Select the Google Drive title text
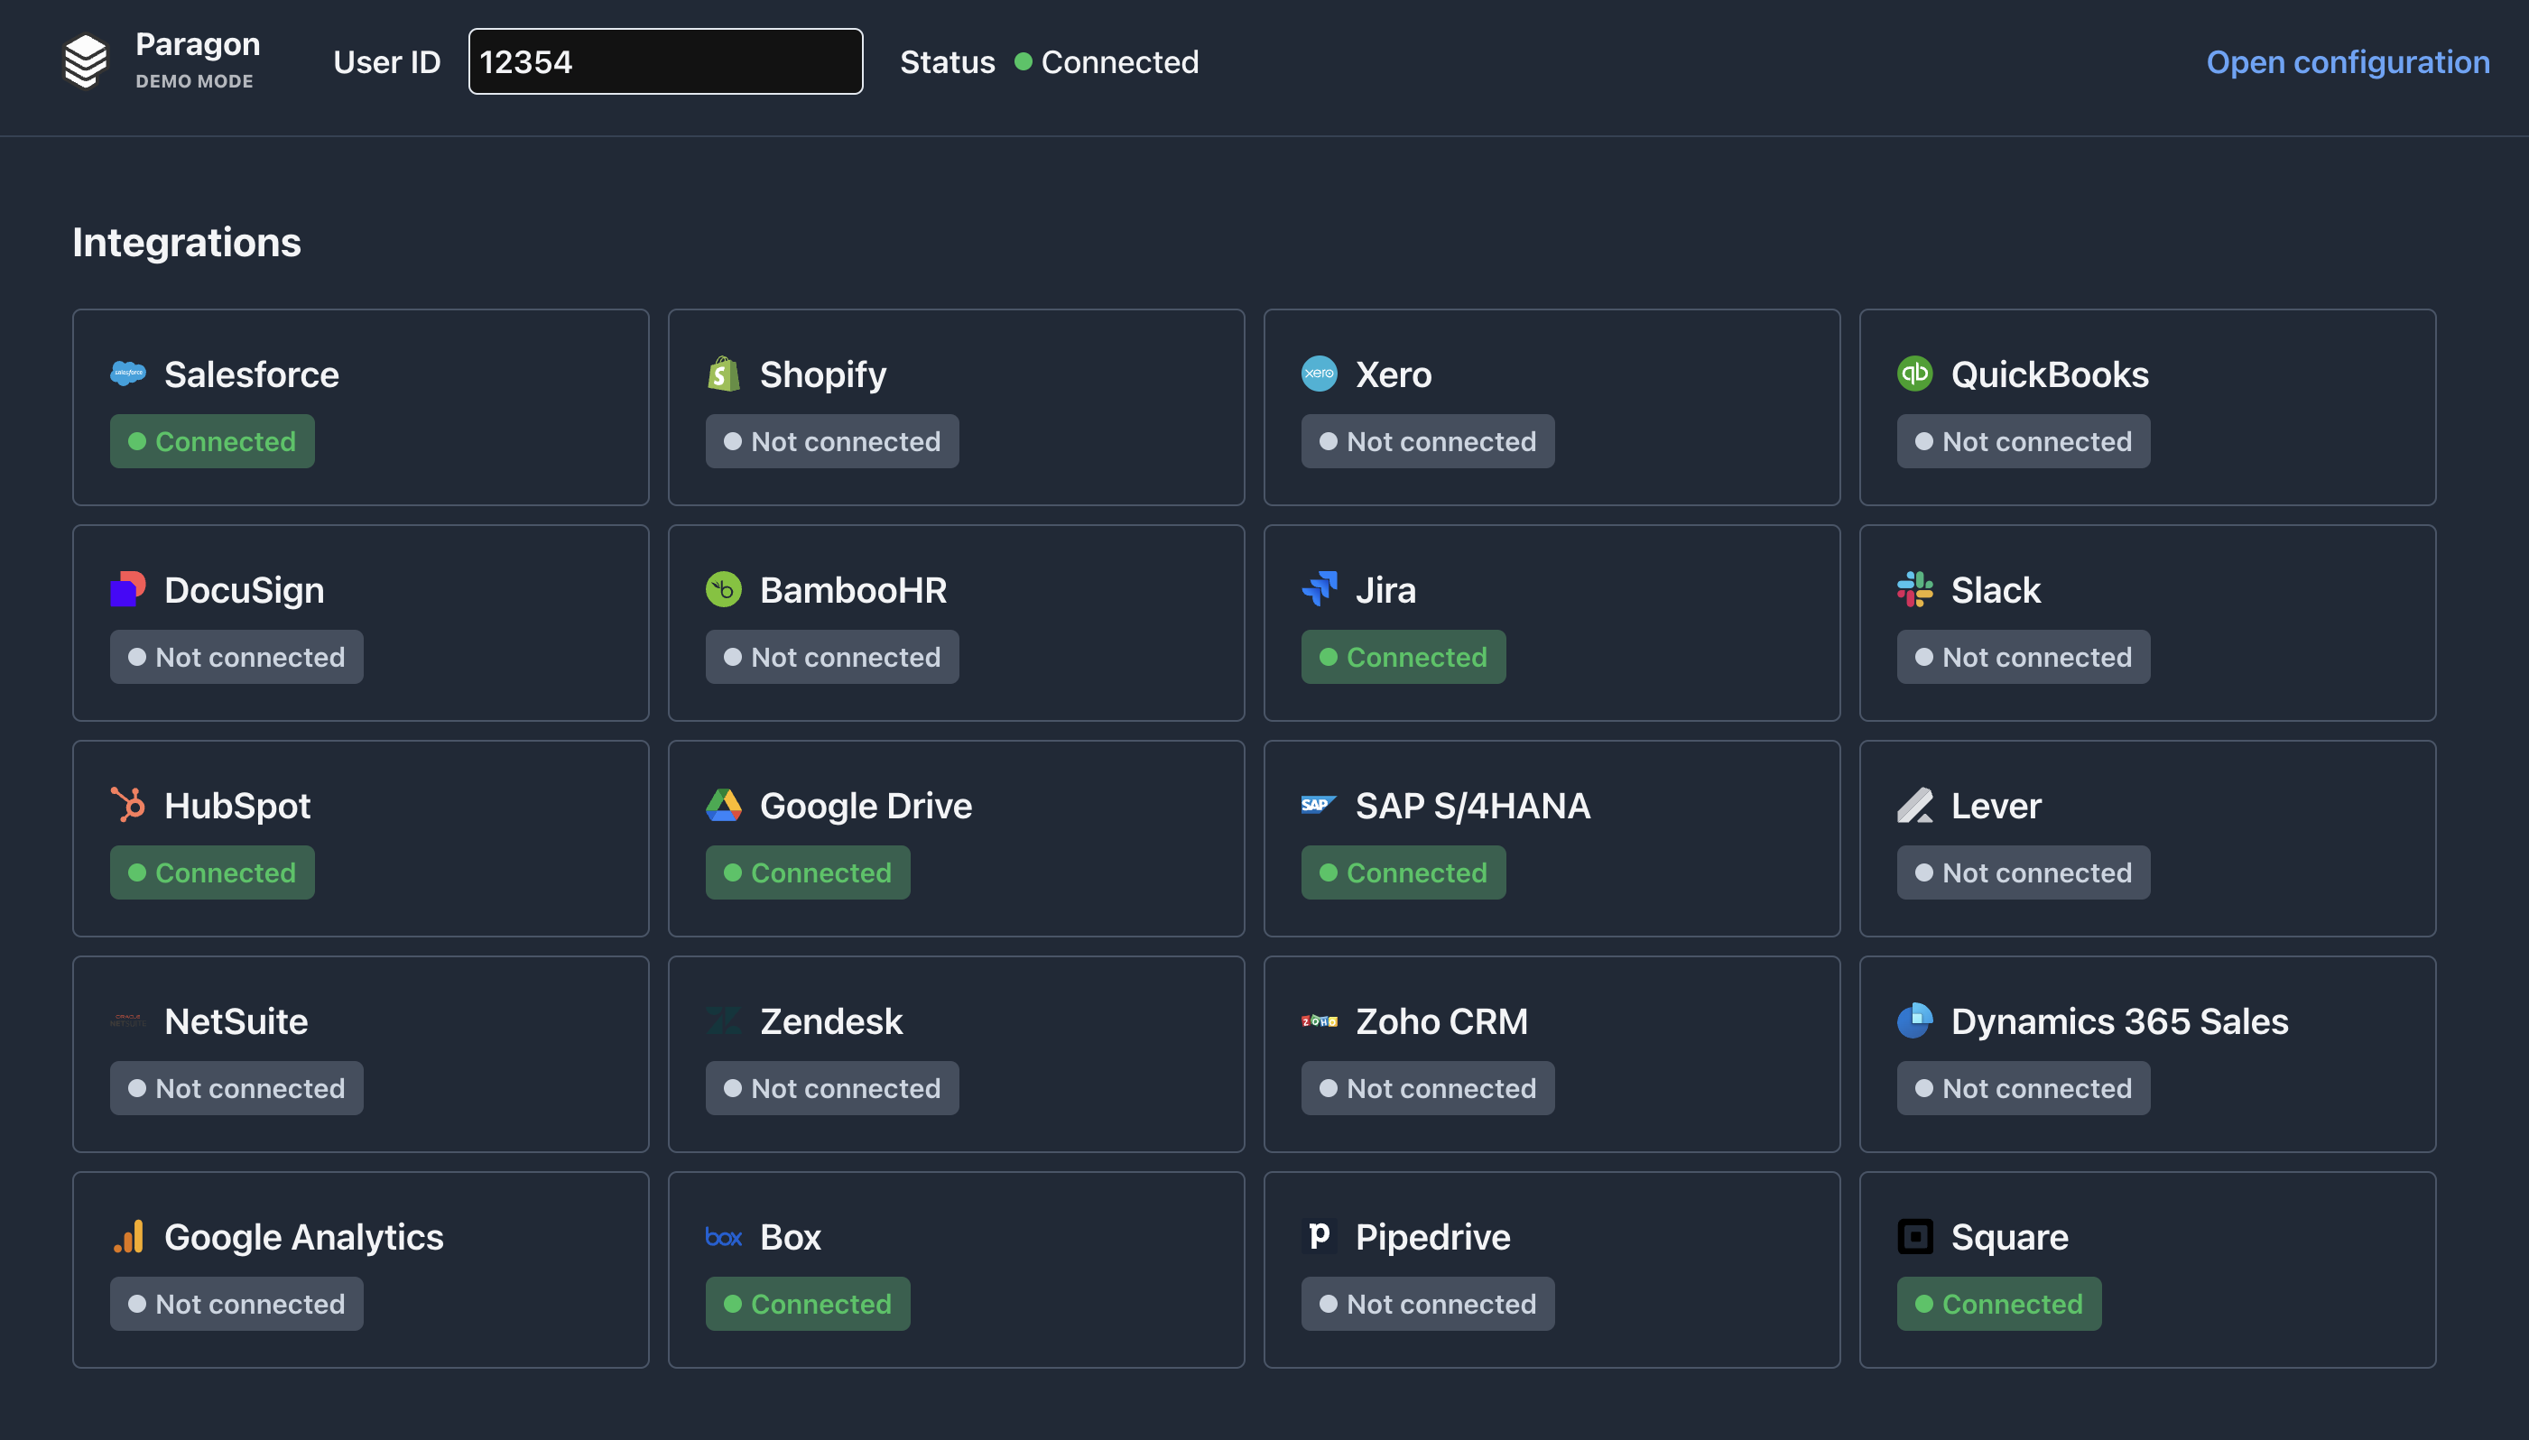2529x1440 pixels. pos(866,805)
